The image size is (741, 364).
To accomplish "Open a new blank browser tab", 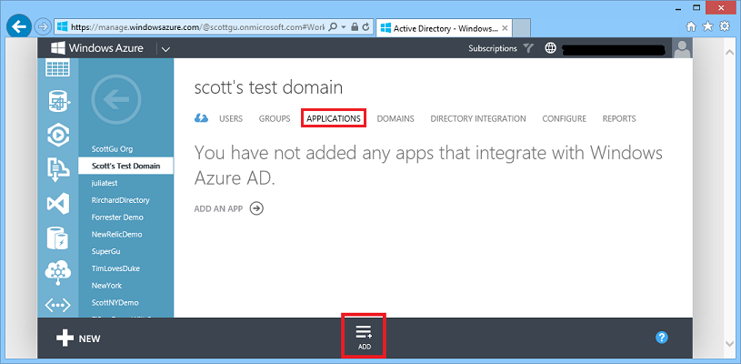I will point(521,28).
